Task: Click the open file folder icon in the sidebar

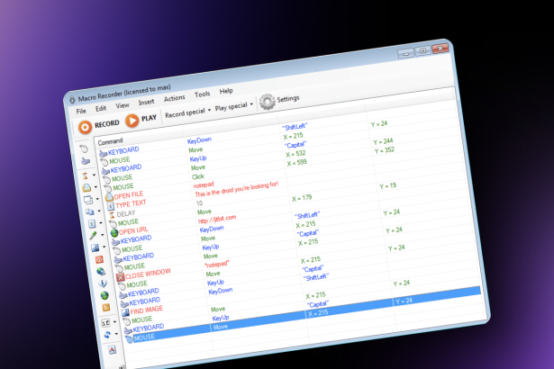Action: tap(86, 188)
